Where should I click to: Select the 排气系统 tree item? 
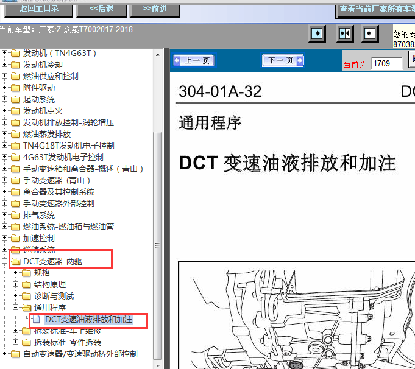point(38,215)
